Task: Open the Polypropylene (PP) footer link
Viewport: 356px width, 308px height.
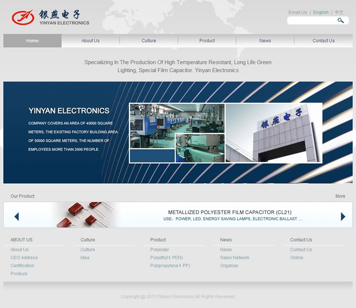Action: click(x=170, y=265)
